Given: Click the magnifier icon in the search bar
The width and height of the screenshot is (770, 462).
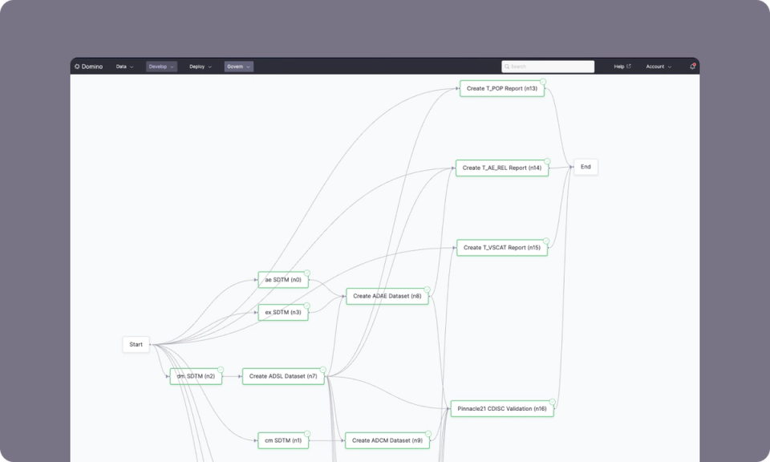Looking at the screenshot, I should 508,66.
